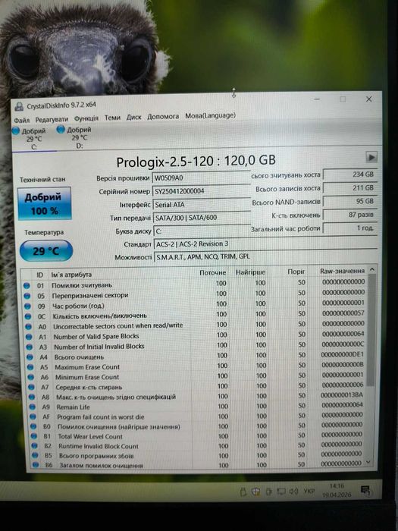
Task: Click the SATA/300 | SATA/600 transfer mode field
Action: [x=202, y=218]
